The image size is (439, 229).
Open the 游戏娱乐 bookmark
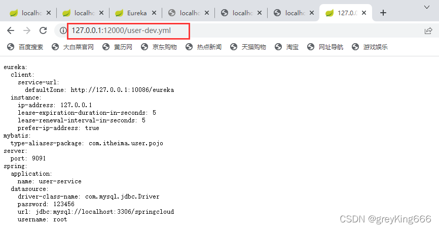370,47
